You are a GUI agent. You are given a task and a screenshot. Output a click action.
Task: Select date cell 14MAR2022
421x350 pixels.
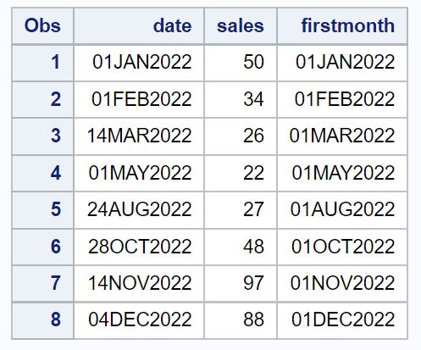(x=139, y=136)
